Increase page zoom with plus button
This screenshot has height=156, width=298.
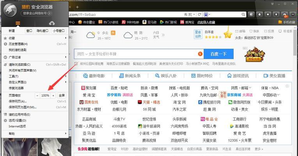click(53, 96)
